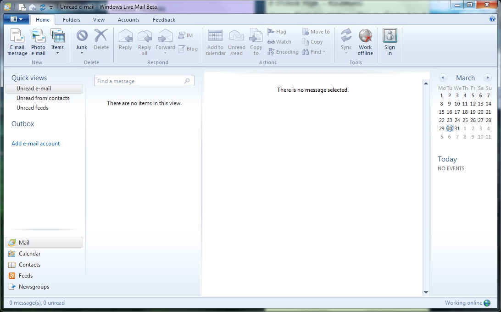The height and width of the screenshot is (312, 501).
Task: Toggle Work offline mode
Action: (365, 42)
